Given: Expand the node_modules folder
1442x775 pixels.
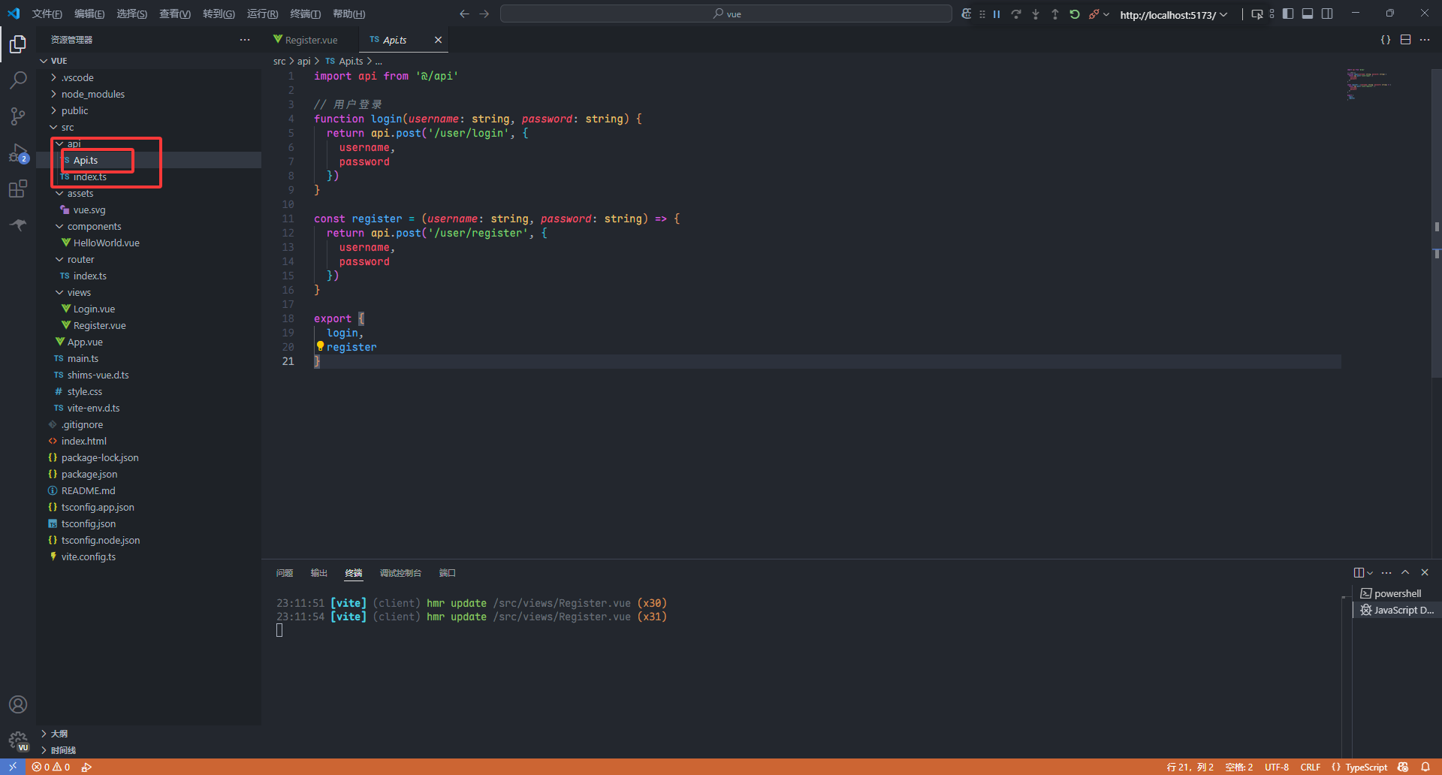Looking at the screenshot, I should pyautogui.click(x=92, y=94).
